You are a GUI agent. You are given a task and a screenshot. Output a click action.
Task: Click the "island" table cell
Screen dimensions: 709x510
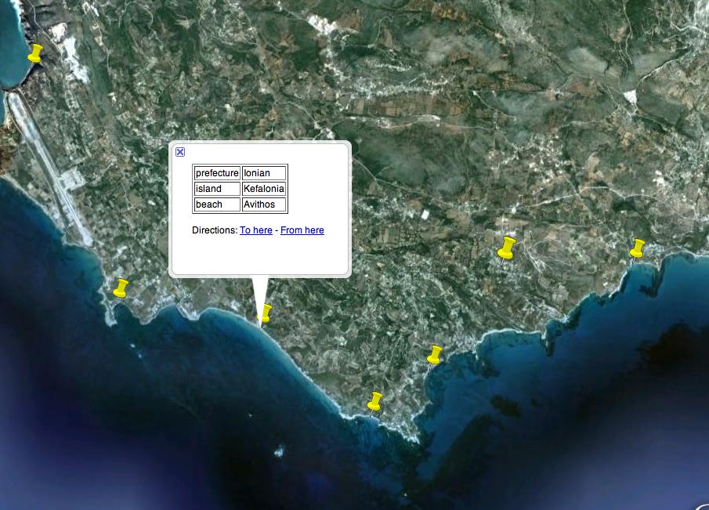tap(217, 189)
